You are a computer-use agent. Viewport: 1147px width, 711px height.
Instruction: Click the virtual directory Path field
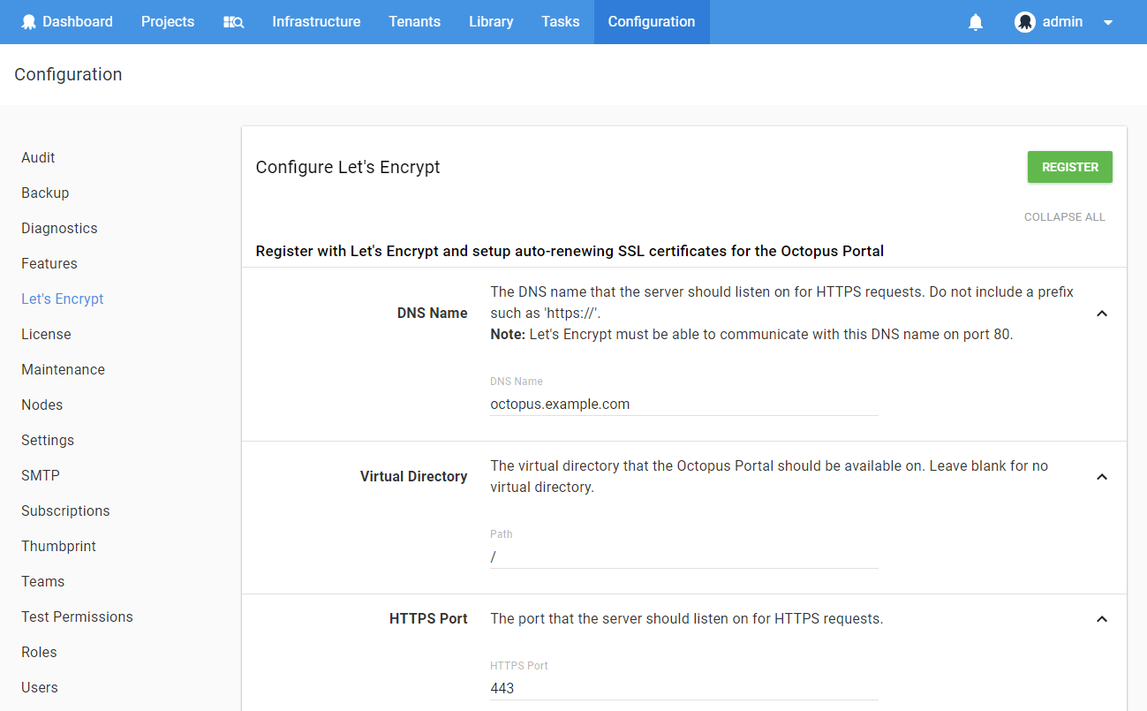(x=684, y=556)
